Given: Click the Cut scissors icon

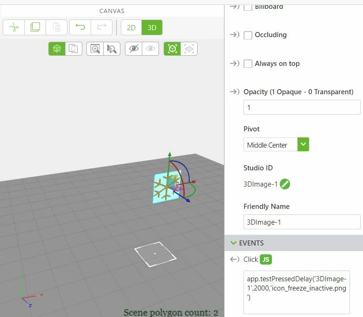Looking at the screenshot, I should tap(13, 27).
